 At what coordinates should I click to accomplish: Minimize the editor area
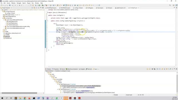(x=174, y=8)
